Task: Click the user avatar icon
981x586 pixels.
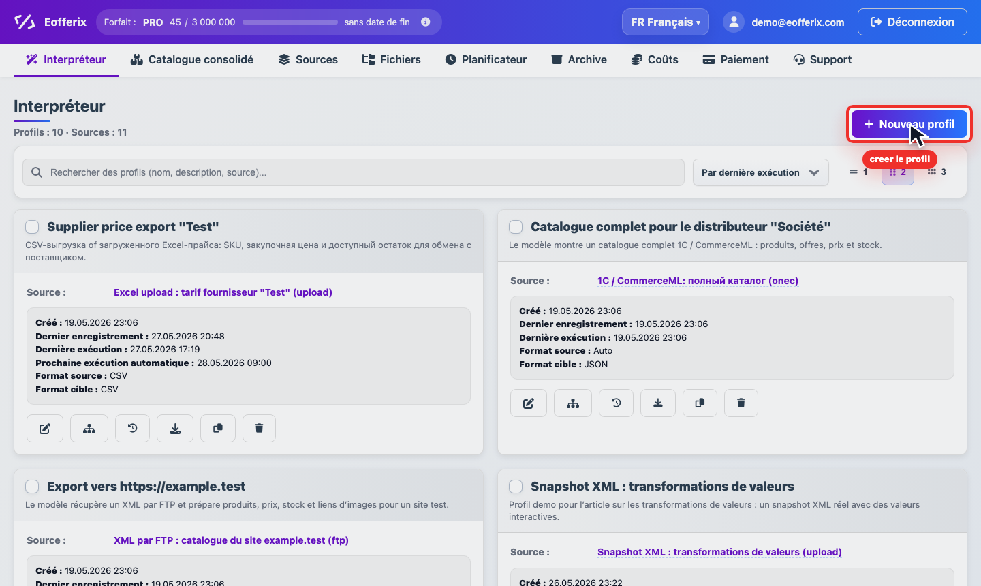Action: coord(734,22)
